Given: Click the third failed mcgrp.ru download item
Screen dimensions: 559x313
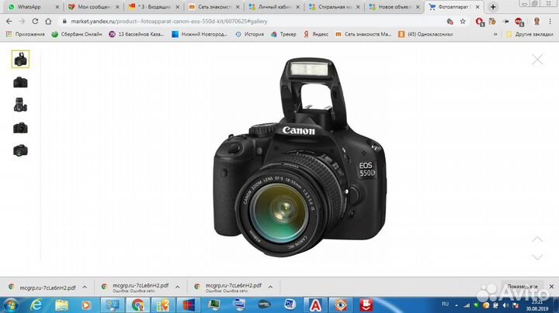Looking at the screenshot, I should (x=228, y=287).
